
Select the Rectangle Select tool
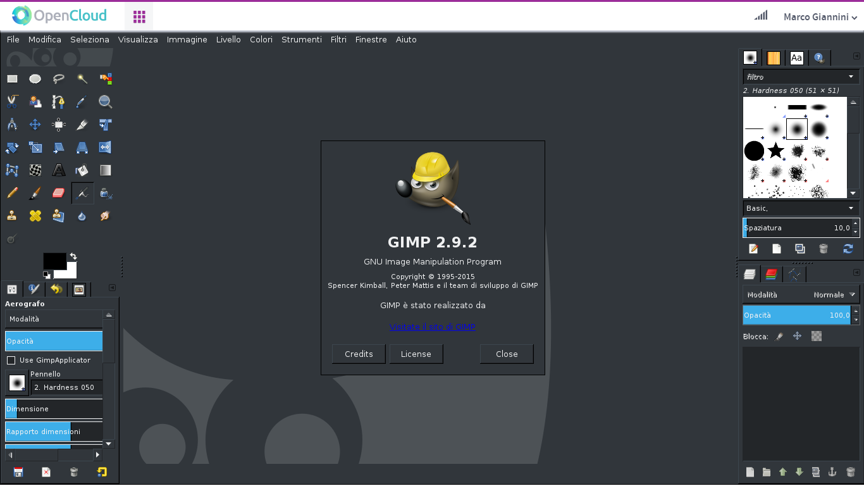[x=12, y=79]
